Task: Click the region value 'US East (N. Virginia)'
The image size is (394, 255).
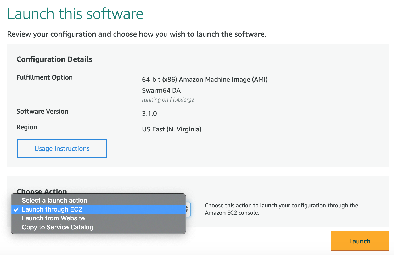Action: pos(172,129)
